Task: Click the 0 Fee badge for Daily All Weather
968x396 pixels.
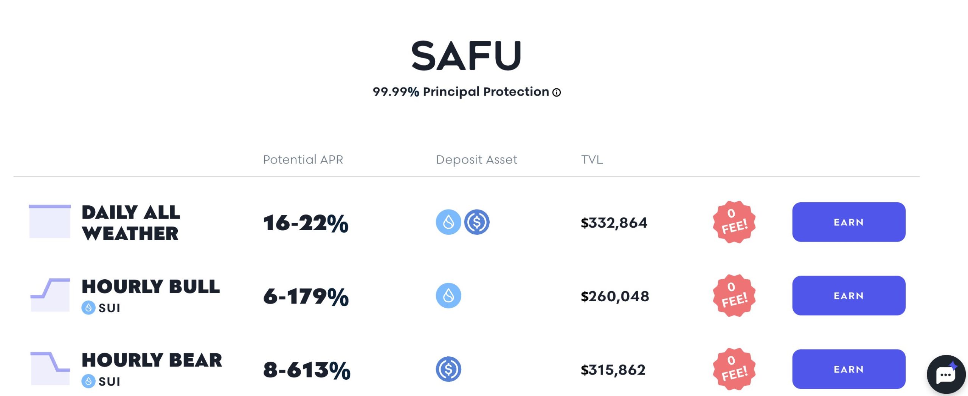Action: coord(734,222)
